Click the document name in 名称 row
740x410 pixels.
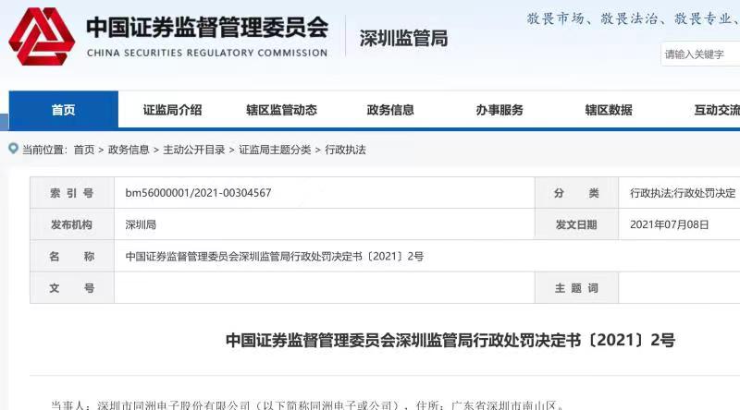tap(274, 257)
